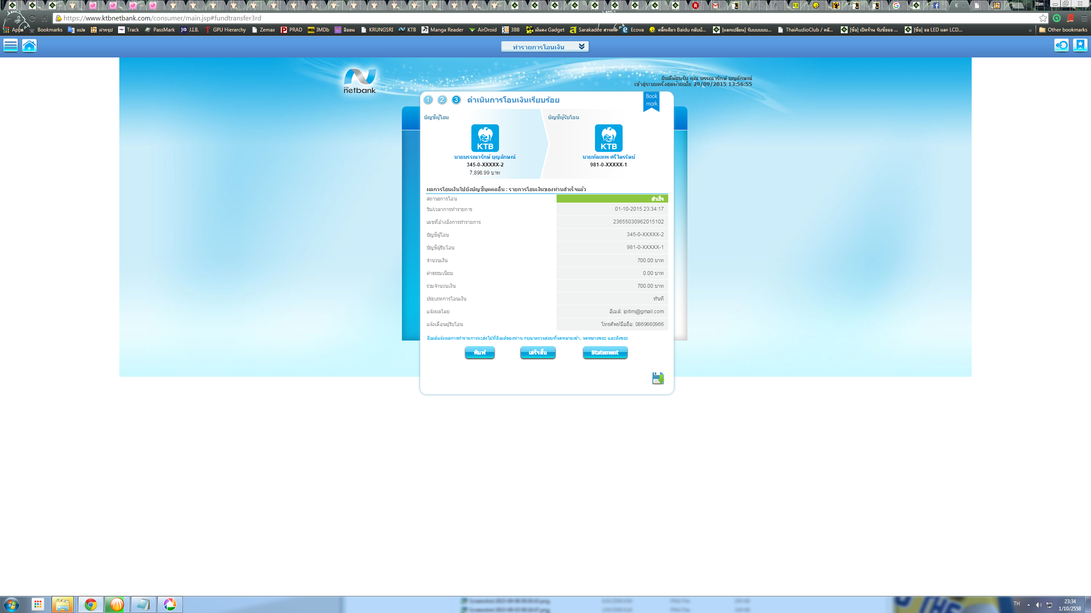Click step 1 circle indicator
Image resolution: width=1091 pixels, height=613 pixels.
coord(428,100)
